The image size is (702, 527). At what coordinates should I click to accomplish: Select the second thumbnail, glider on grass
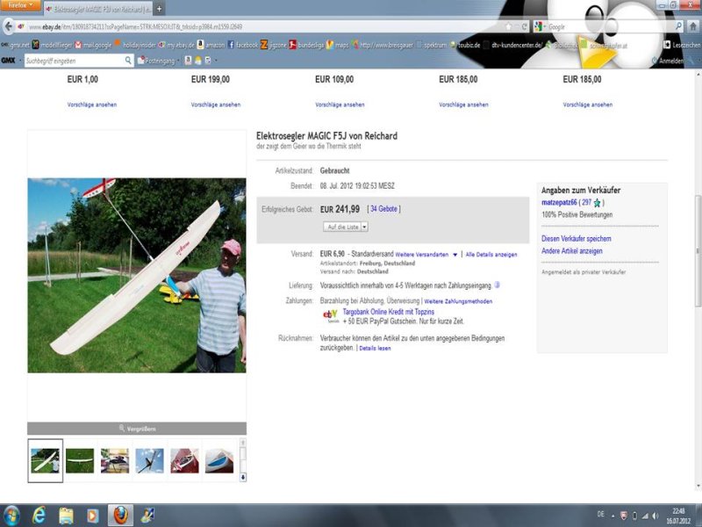pyautogui.click(x=80, y=460)
